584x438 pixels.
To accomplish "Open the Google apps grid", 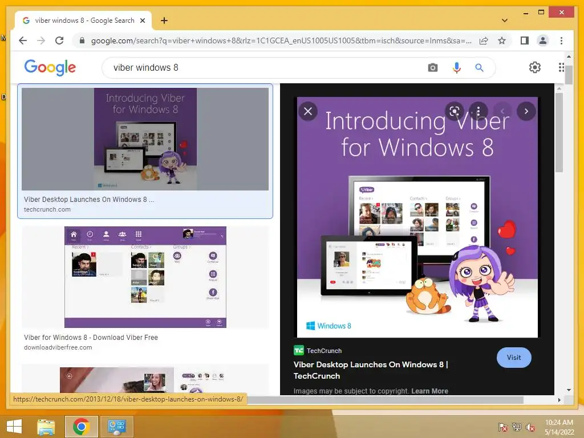I will 561,67.
